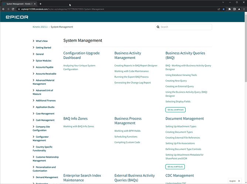Open Scheduling Functions article

[x=126, y=137]
